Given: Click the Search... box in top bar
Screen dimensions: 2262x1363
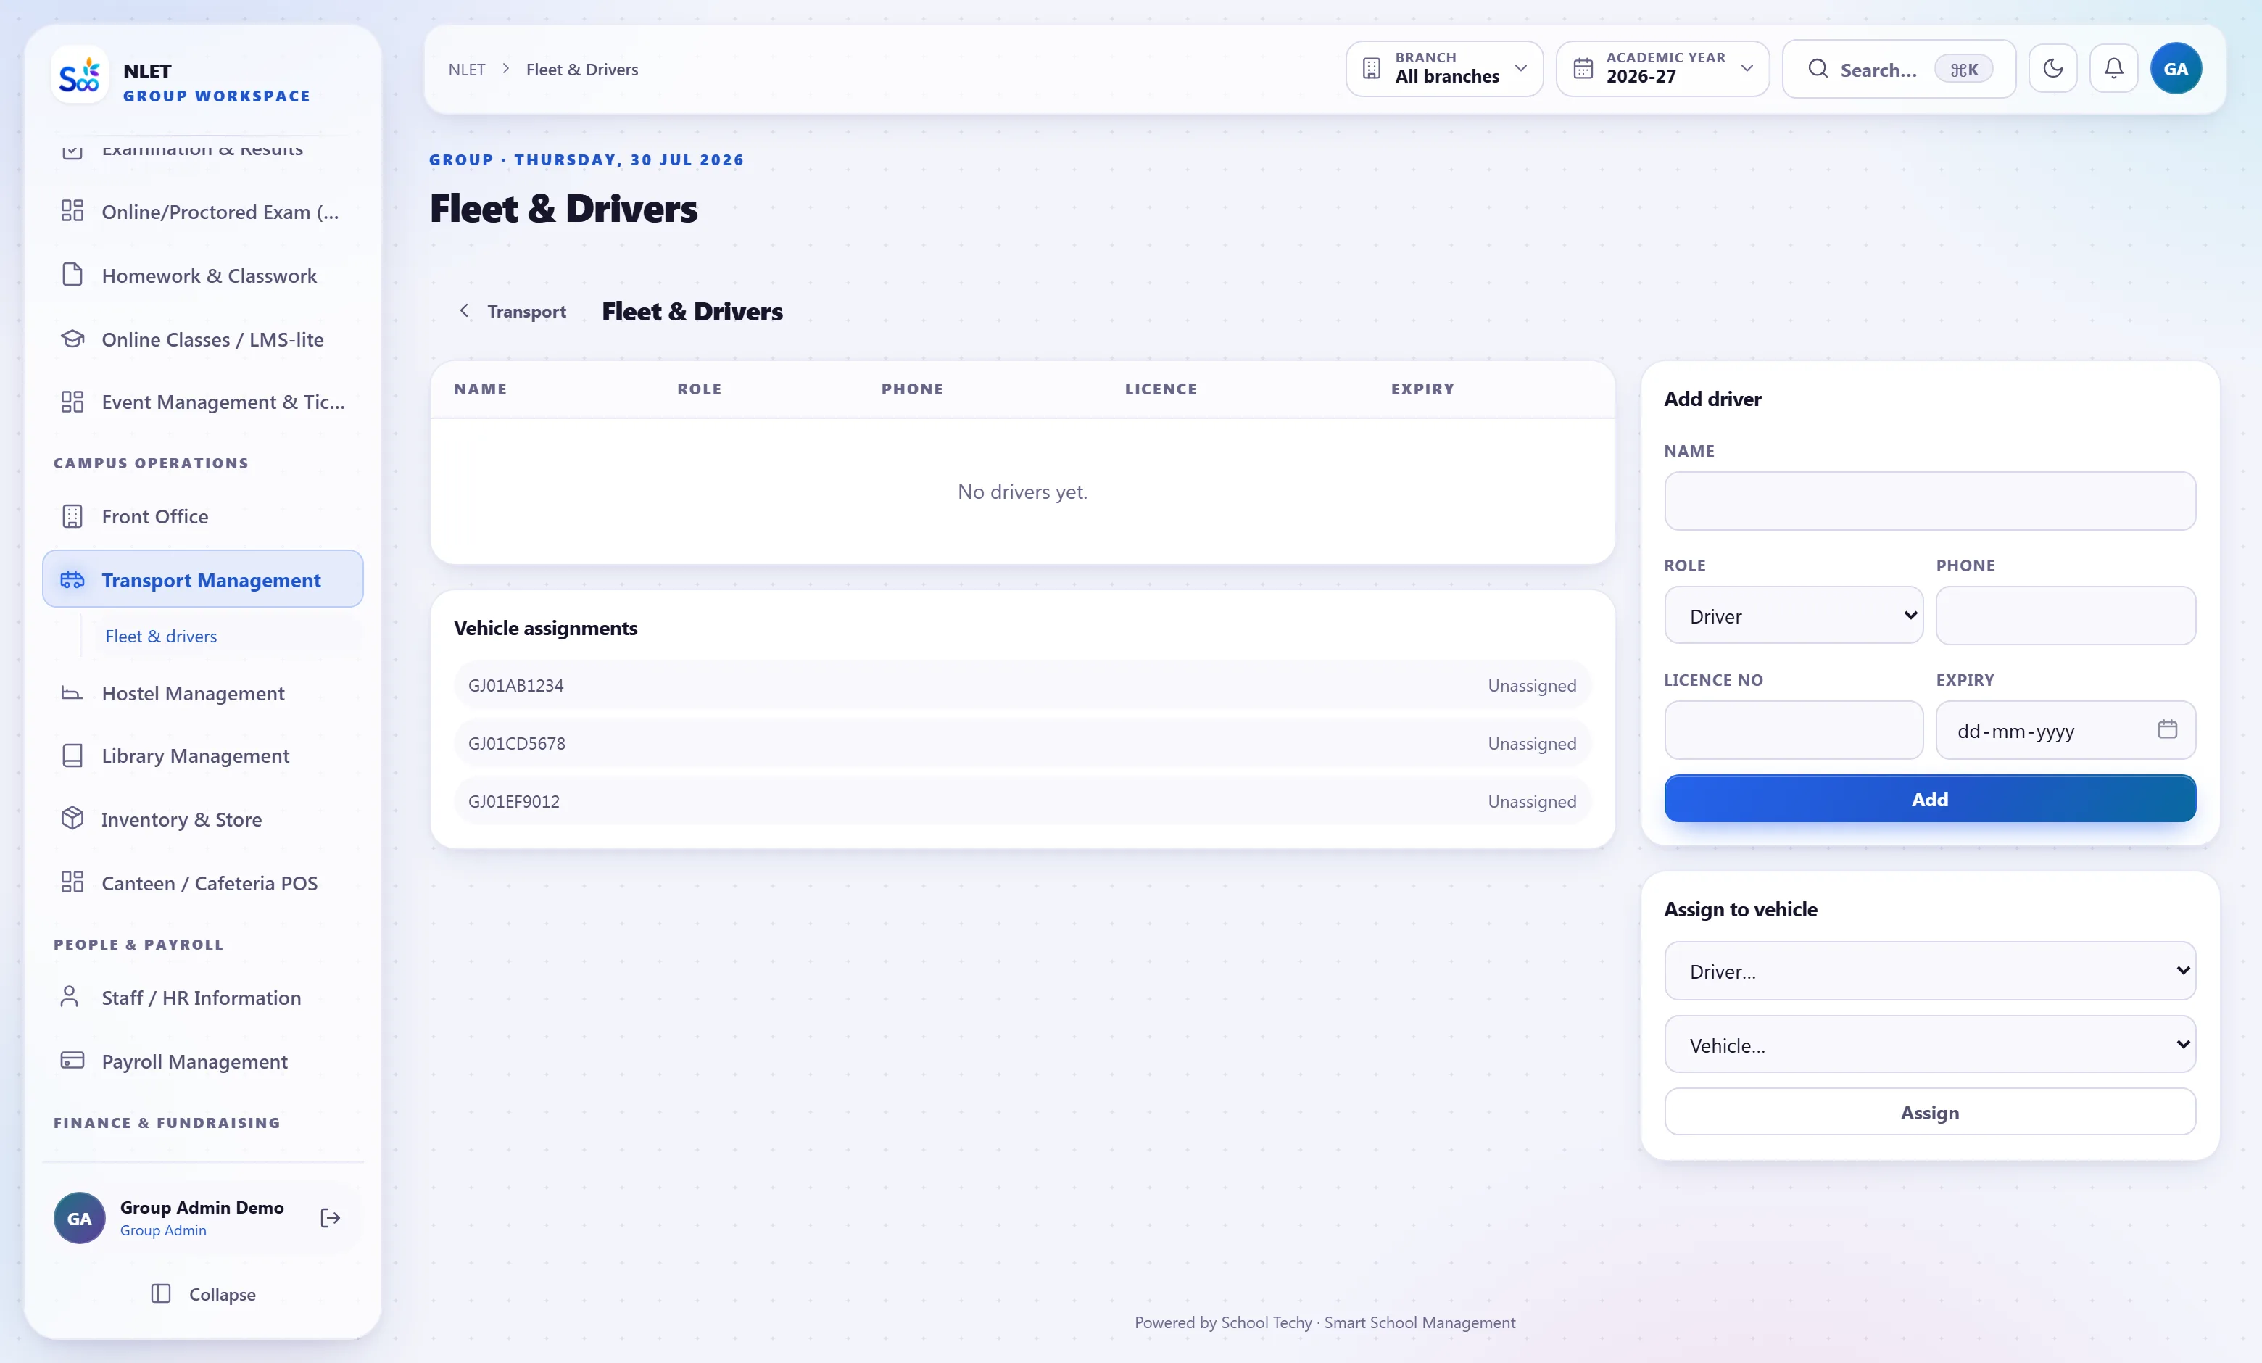Looking at the screenshot, I should (1899, 69).
